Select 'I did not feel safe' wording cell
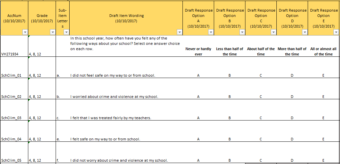The image size is (340, 164). 126,67
